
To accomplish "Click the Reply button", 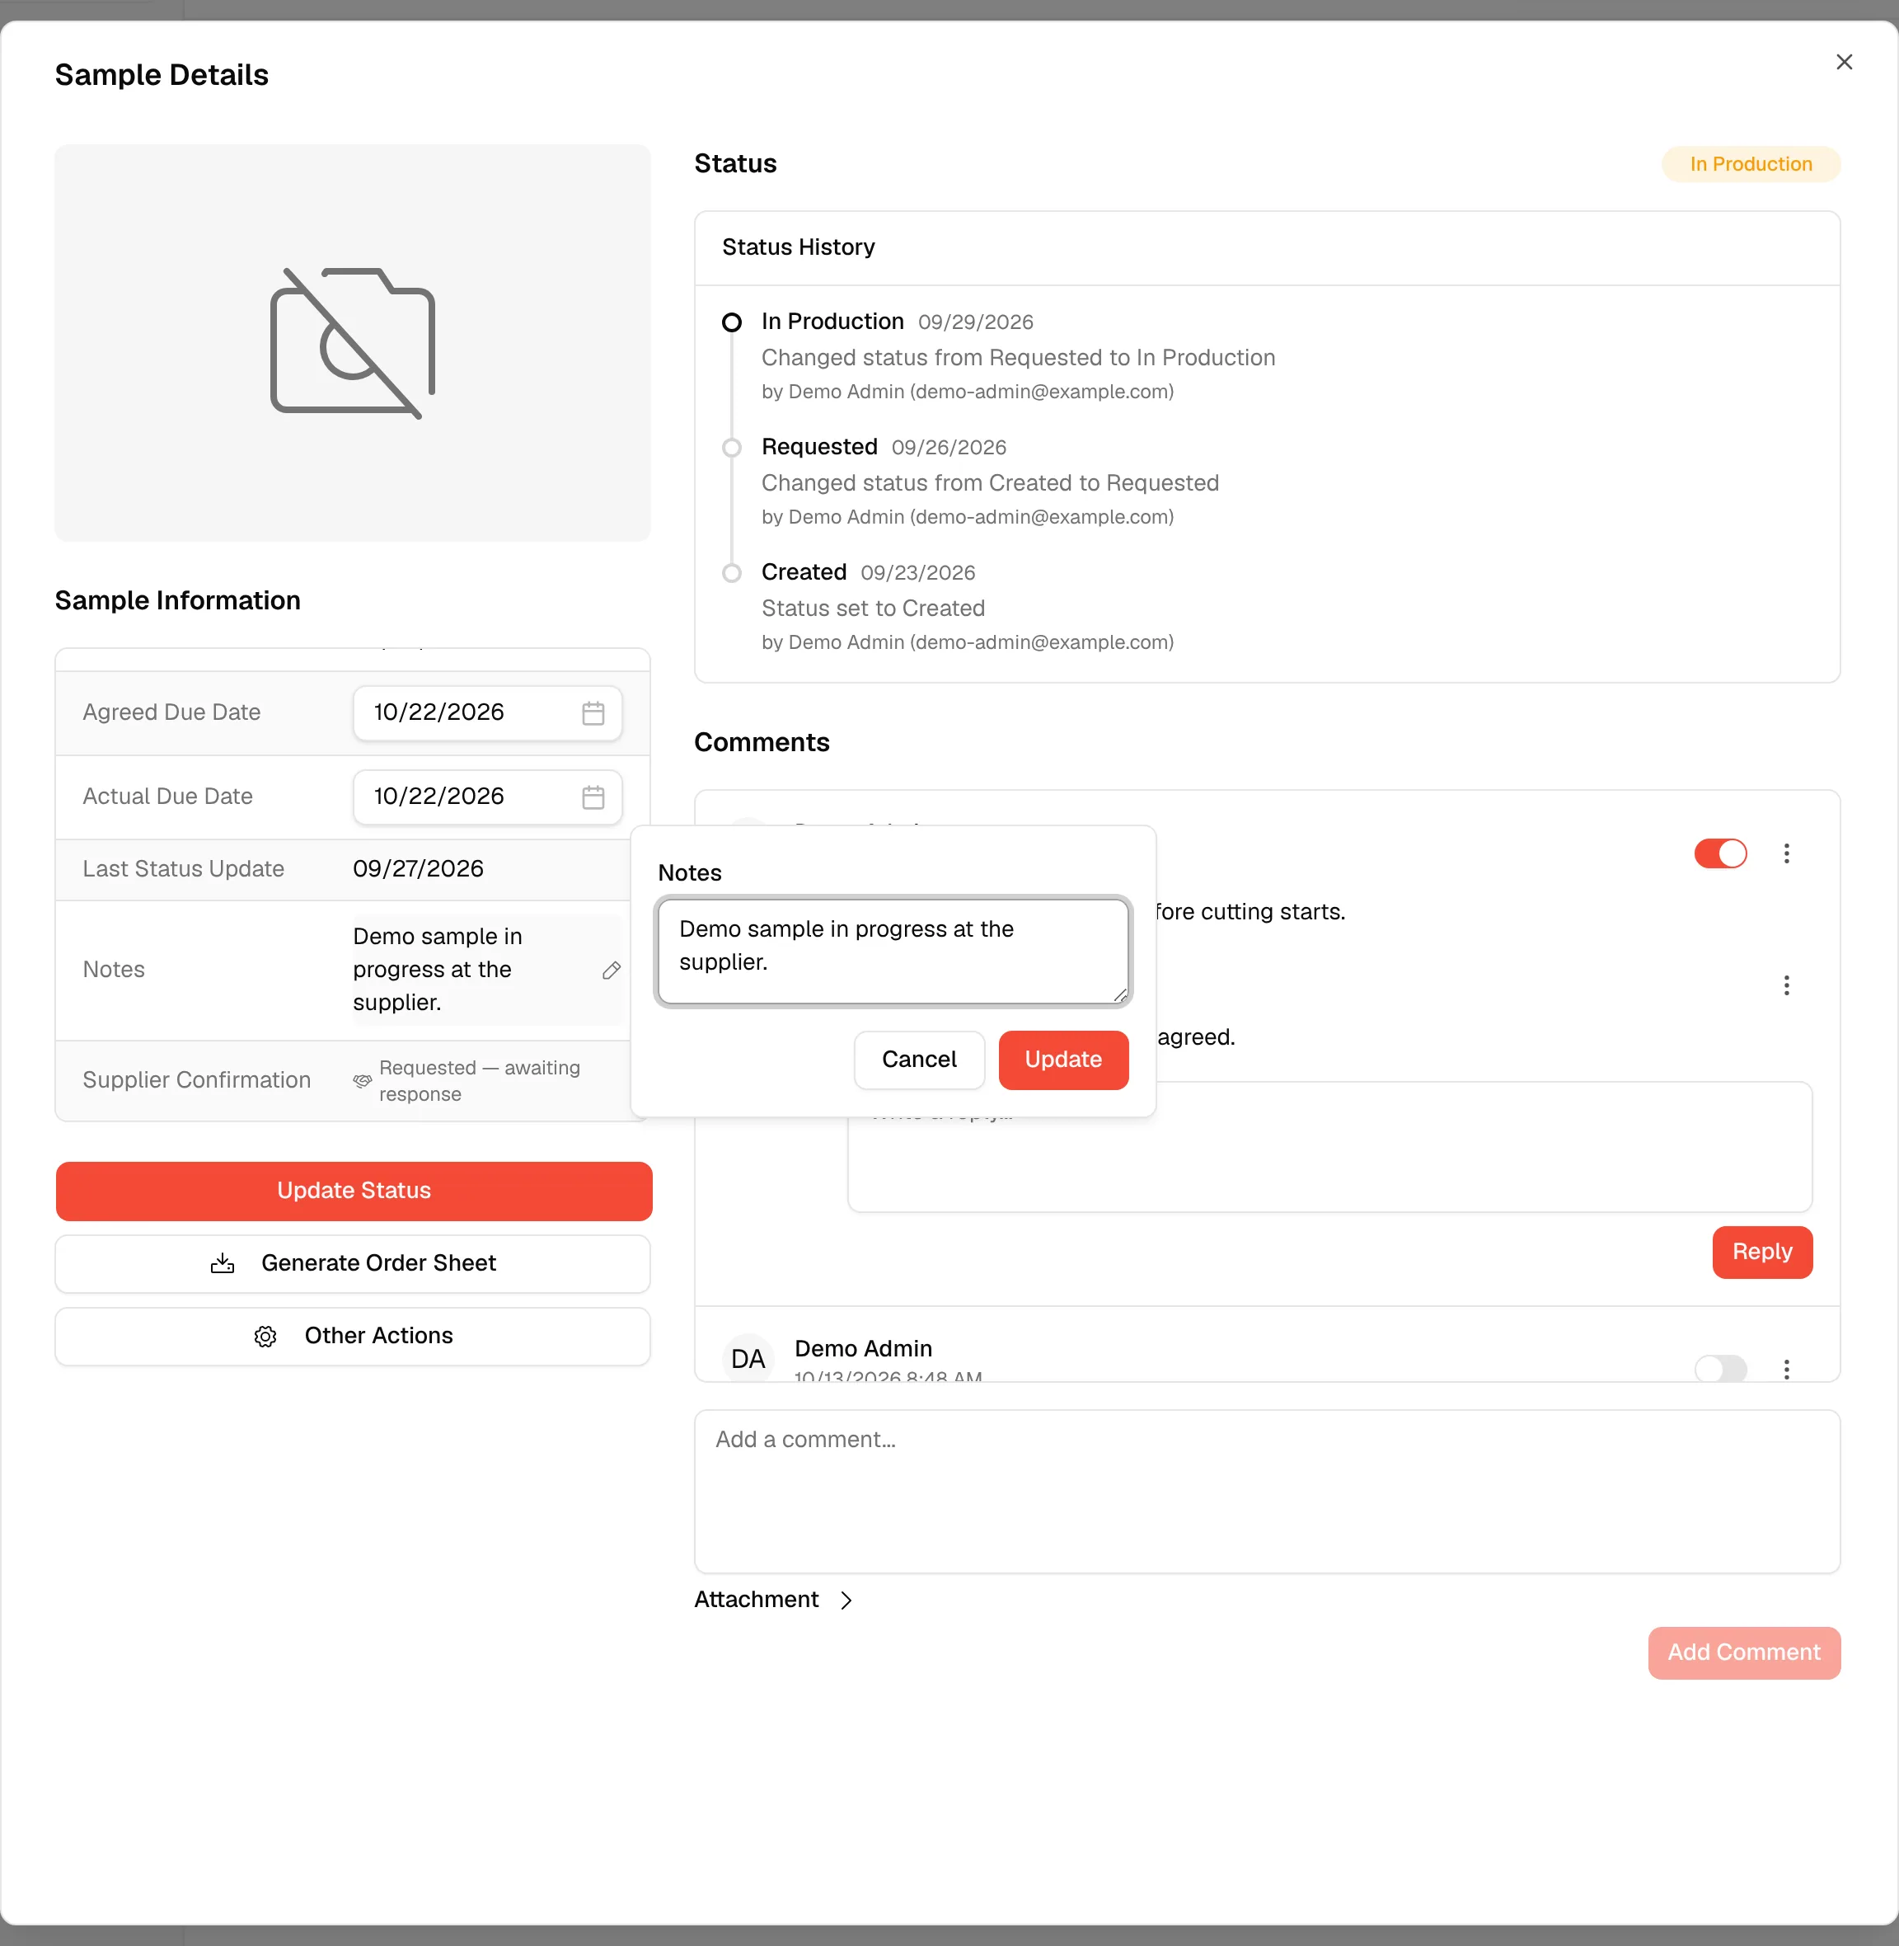I will pyautogui.click(x=1761, y=1252).
